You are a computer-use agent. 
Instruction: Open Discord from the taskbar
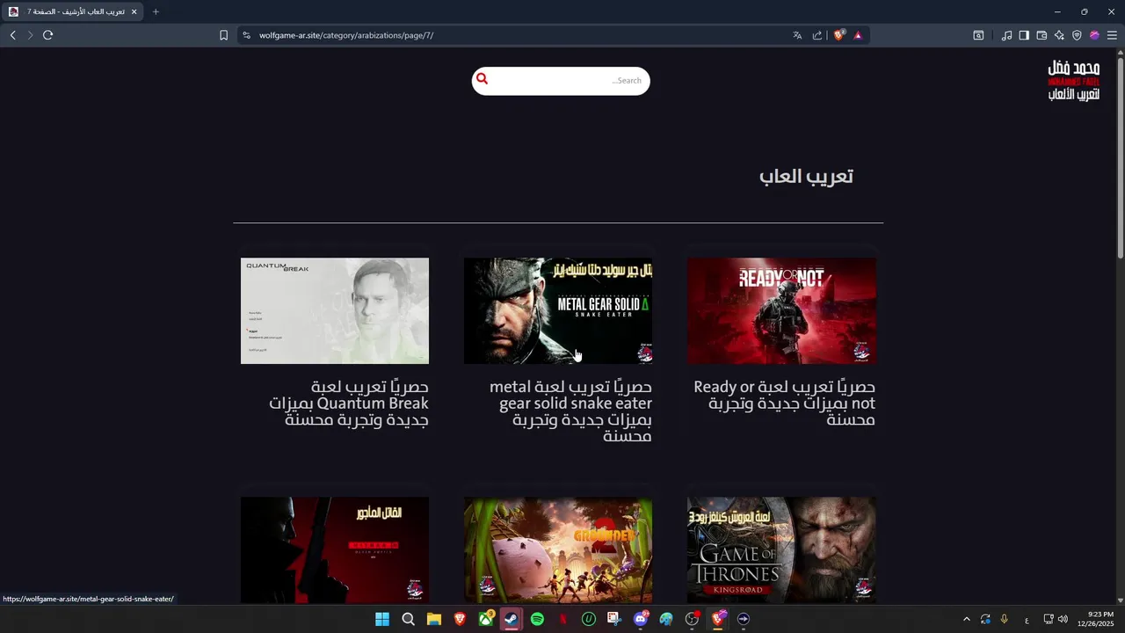(x=641, y=619)
